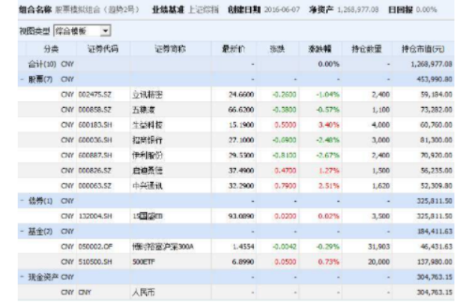The width and height of the screenshot is (475, 302).
Task: Select the 500ETF fund name
Action: point(143,262)
